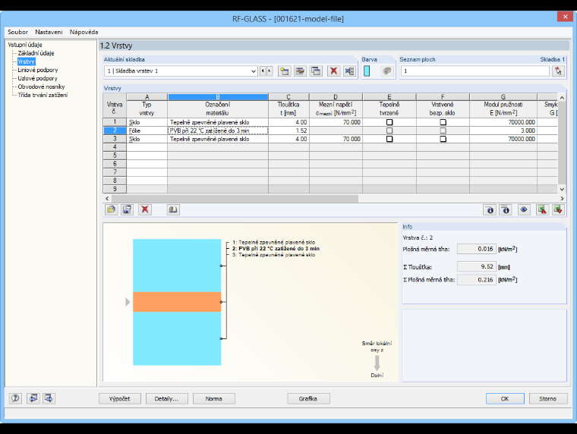Image resolution: width=577 pixels, height=434 pixels.
Task: Open saved layers with folder icon
Action: coord(111,209)
